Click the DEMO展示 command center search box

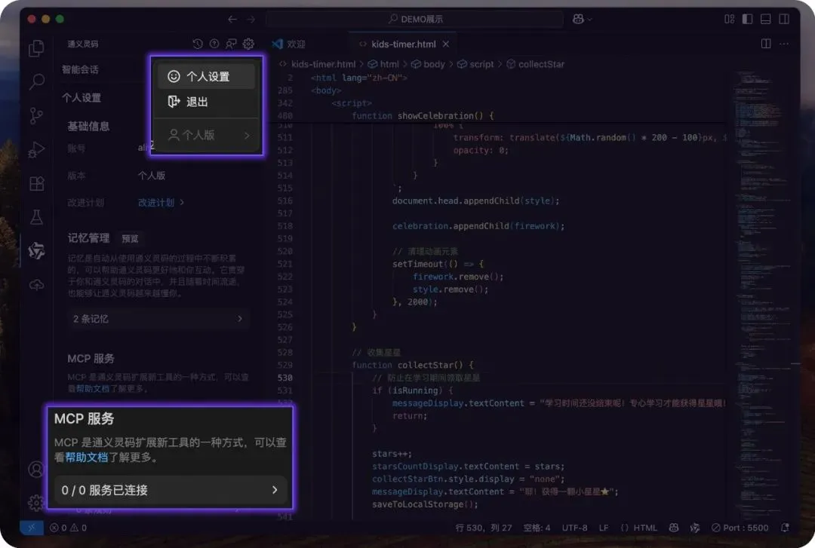click(x=415, y=19)
